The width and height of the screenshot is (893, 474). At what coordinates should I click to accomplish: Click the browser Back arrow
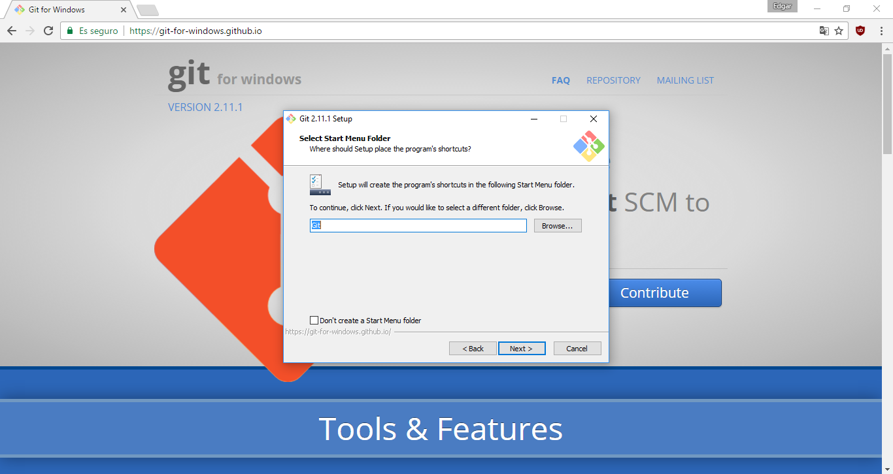point(12,31)
